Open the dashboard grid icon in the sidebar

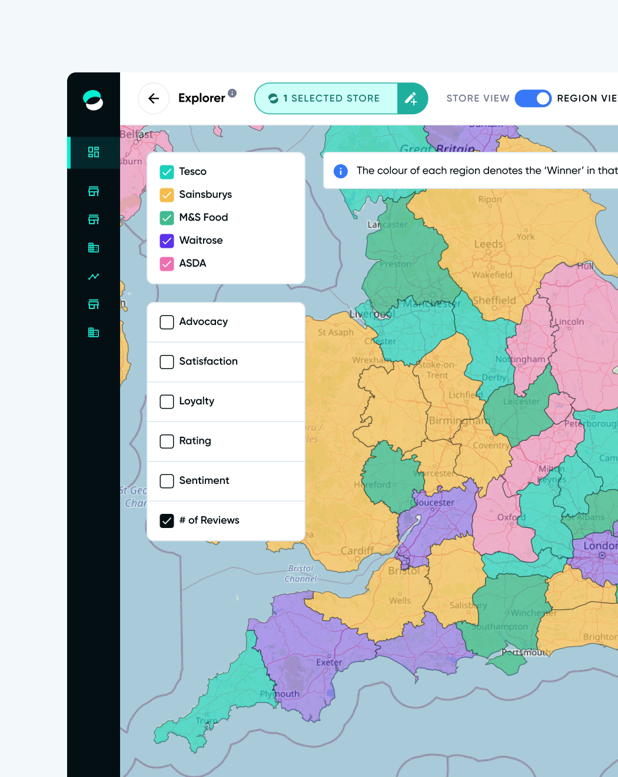point(94,152)
